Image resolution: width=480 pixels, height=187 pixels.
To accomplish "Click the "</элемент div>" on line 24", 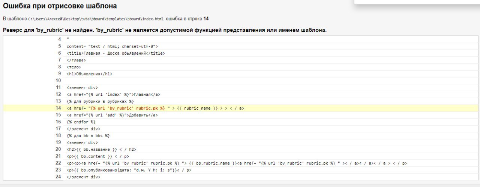I will pos(83,177).
